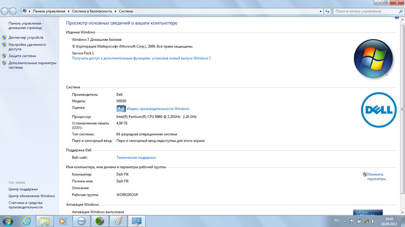Open Настройка удаленного доступа
405x227 pixels.
[27, 47]
